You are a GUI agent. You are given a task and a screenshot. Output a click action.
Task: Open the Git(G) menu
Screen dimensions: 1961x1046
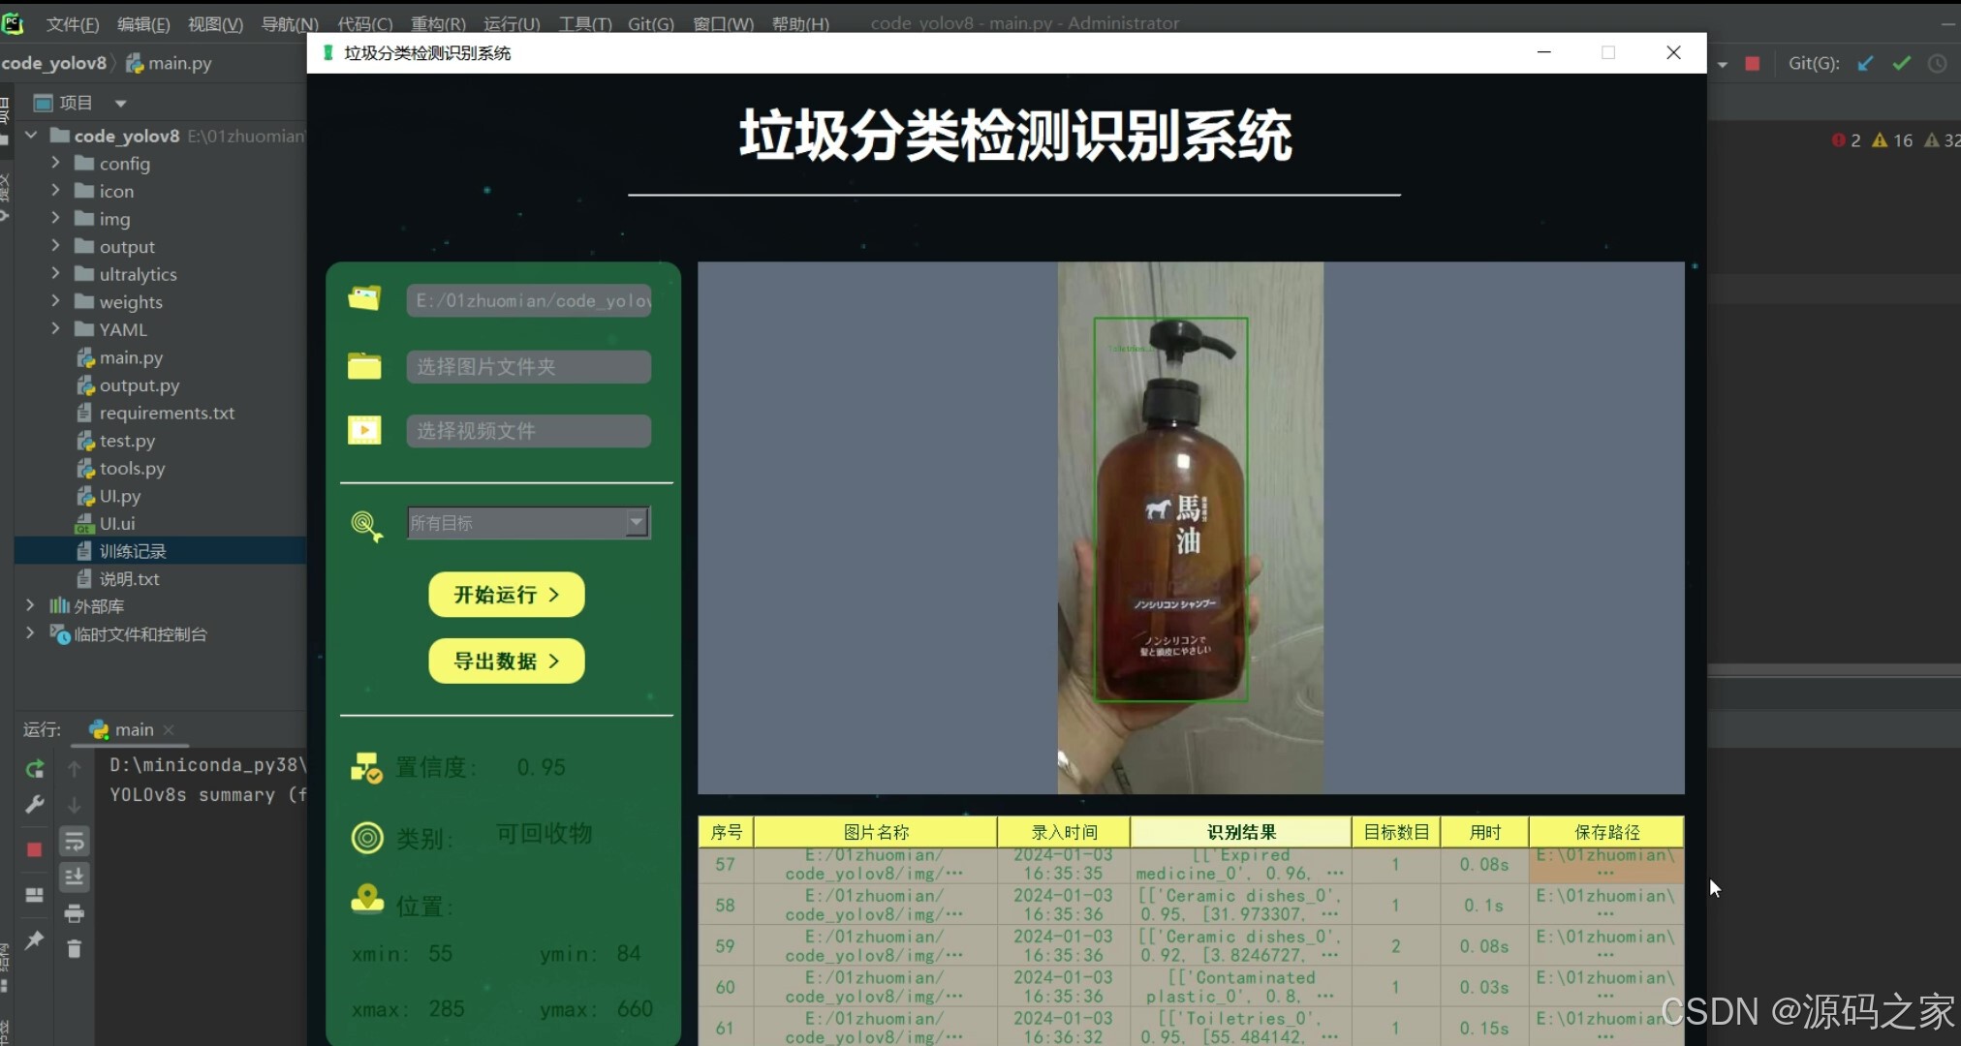(x=651, y=24)
